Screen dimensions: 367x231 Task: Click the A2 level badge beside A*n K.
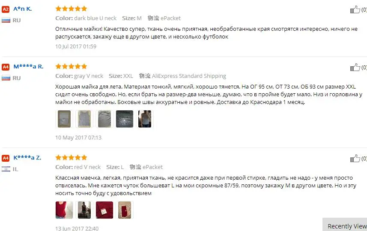[6, 9]
